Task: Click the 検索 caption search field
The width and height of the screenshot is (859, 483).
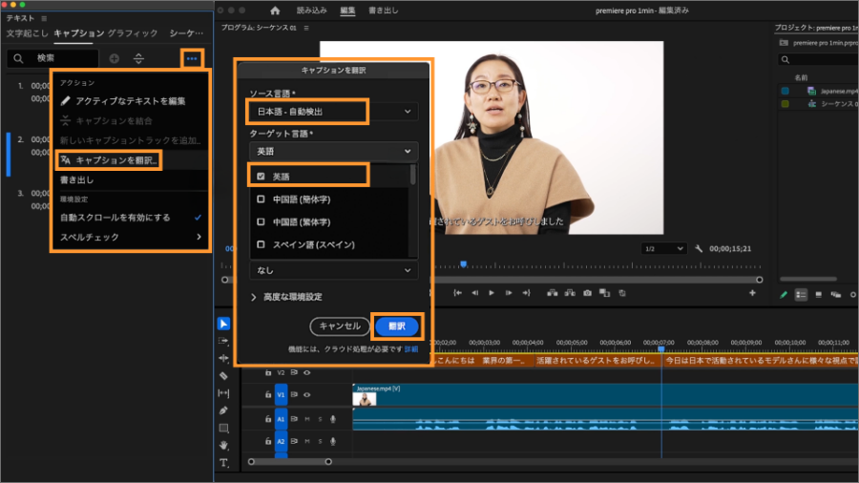Action: point(52,58)
